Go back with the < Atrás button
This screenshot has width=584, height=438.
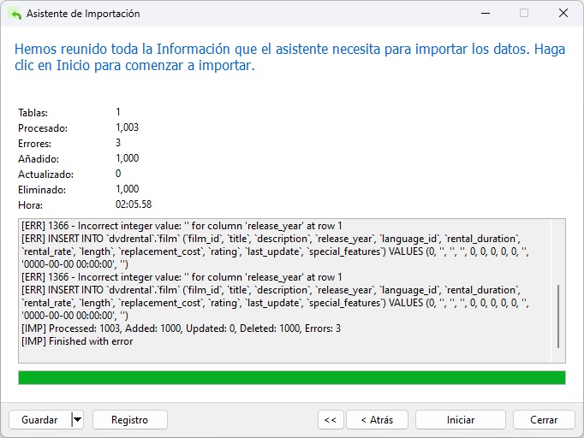pyautogui.click(x=377, y=420)
